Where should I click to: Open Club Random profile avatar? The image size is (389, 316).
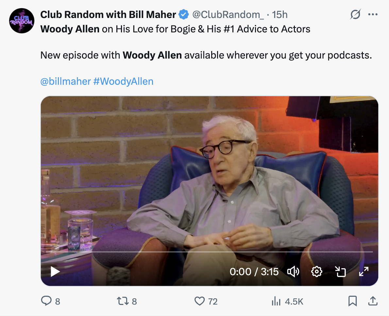pos(22,21)
